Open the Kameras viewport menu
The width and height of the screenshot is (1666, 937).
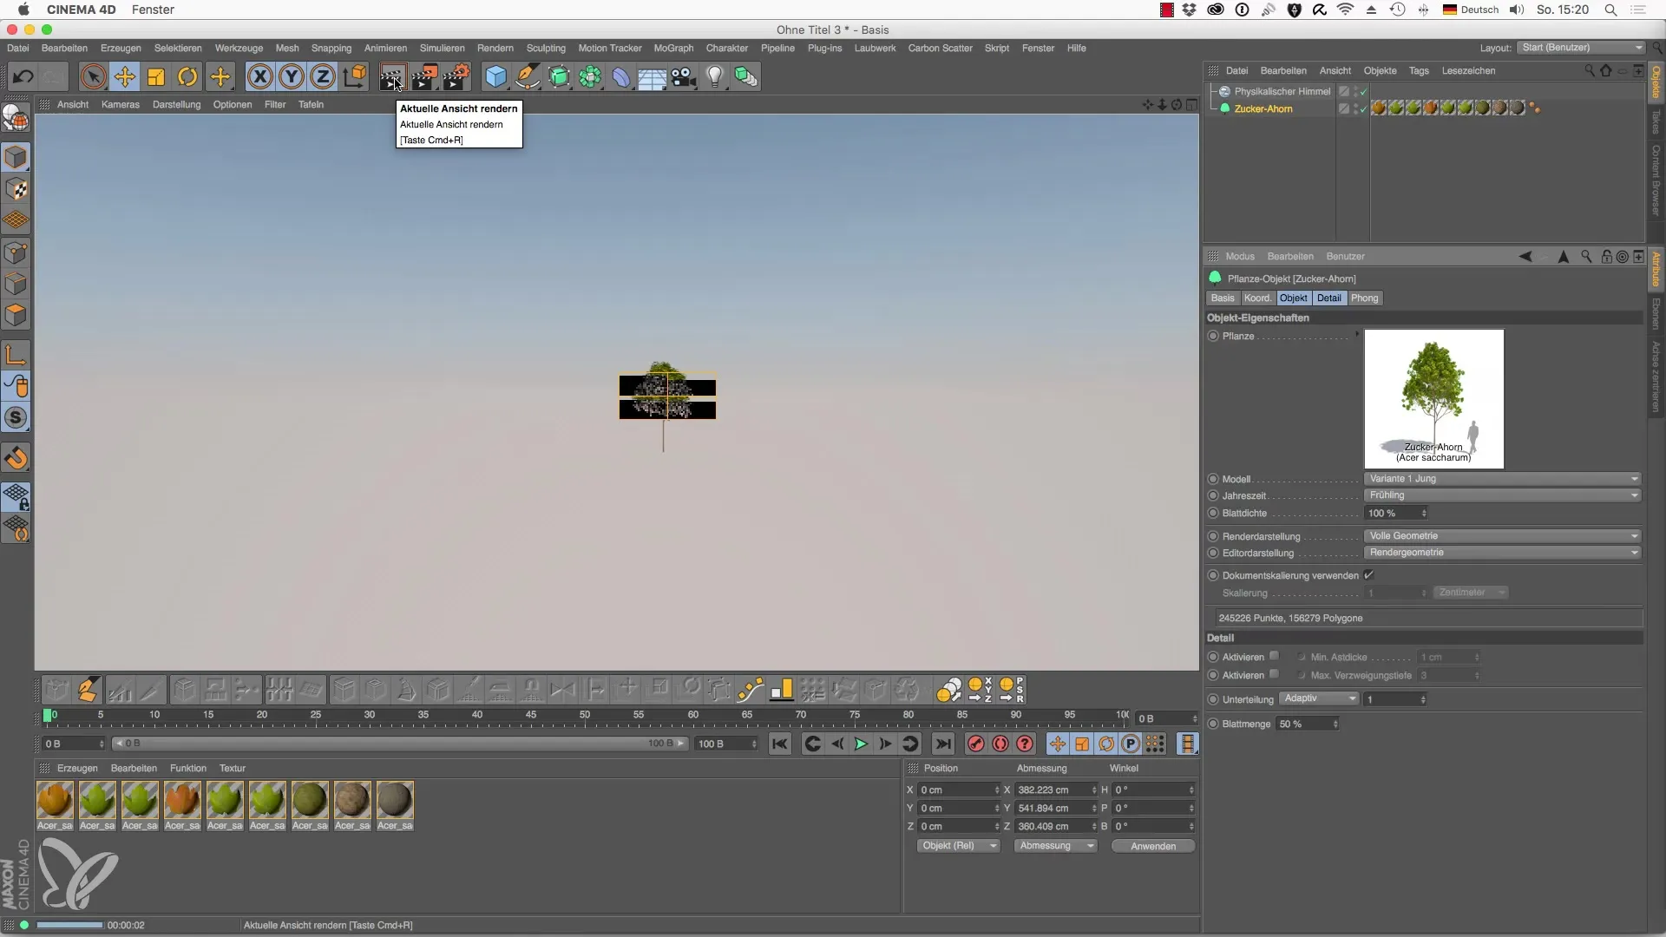pyautogui.click(x=121, y=104)
